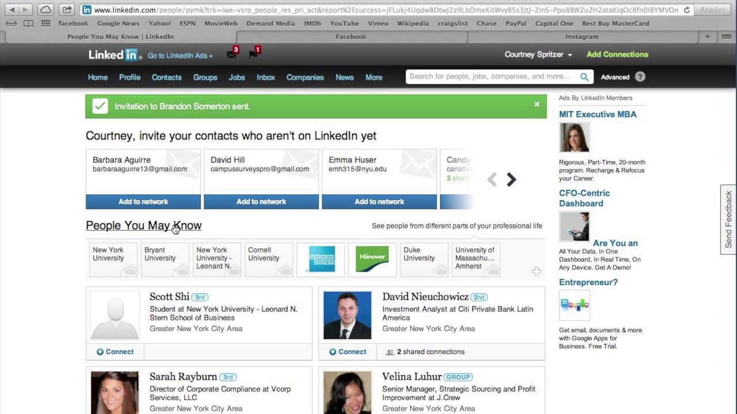Open the Home menu item
Image resolution: width=737 pixels, height=414 pixels.
click(x=98, y=77)
